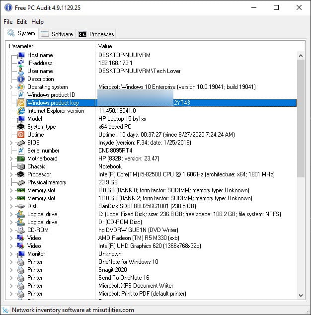Select the Send To OneNote 16 value
The width and height of the screenshot is (311, 315).
pyautogui.click(x=124, y=278)
